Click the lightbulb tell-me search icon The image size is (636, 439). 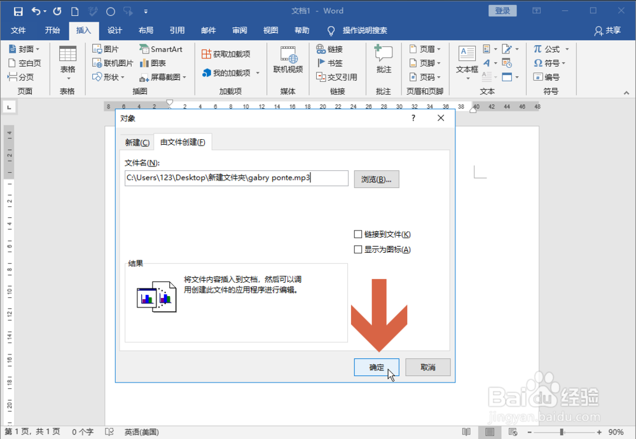[x=331, y=30]
